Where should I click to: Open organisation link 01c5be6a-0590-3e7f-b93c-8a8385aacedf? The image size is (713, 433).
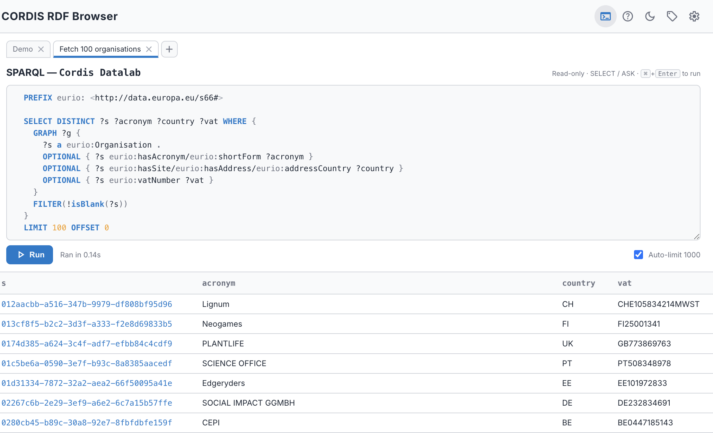pos(87,363)
